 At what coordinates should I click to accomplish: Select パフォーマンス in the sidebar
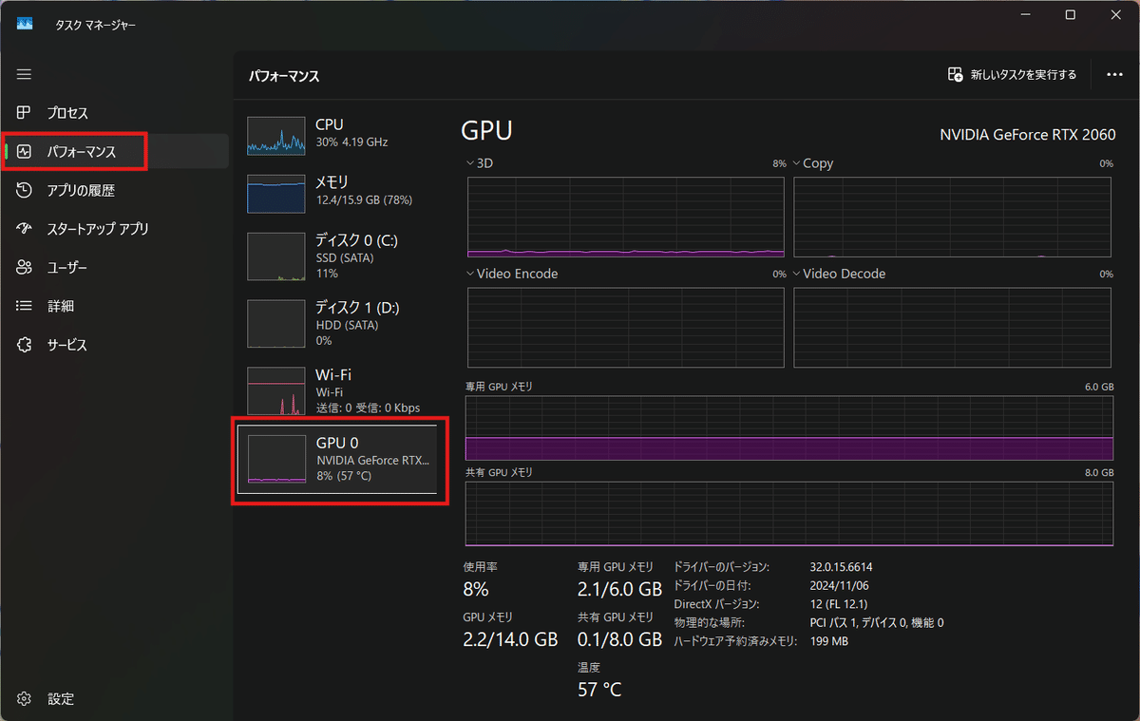click(82, 152)
